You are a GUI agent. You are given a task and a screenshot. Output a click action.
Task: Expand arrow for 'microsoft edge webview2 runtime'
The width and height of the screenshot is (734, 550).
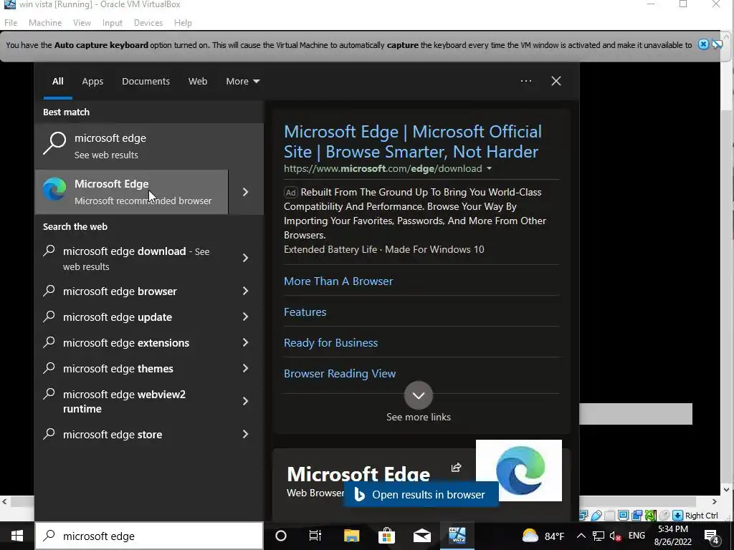pyautogui.click(x=246, y=401)
